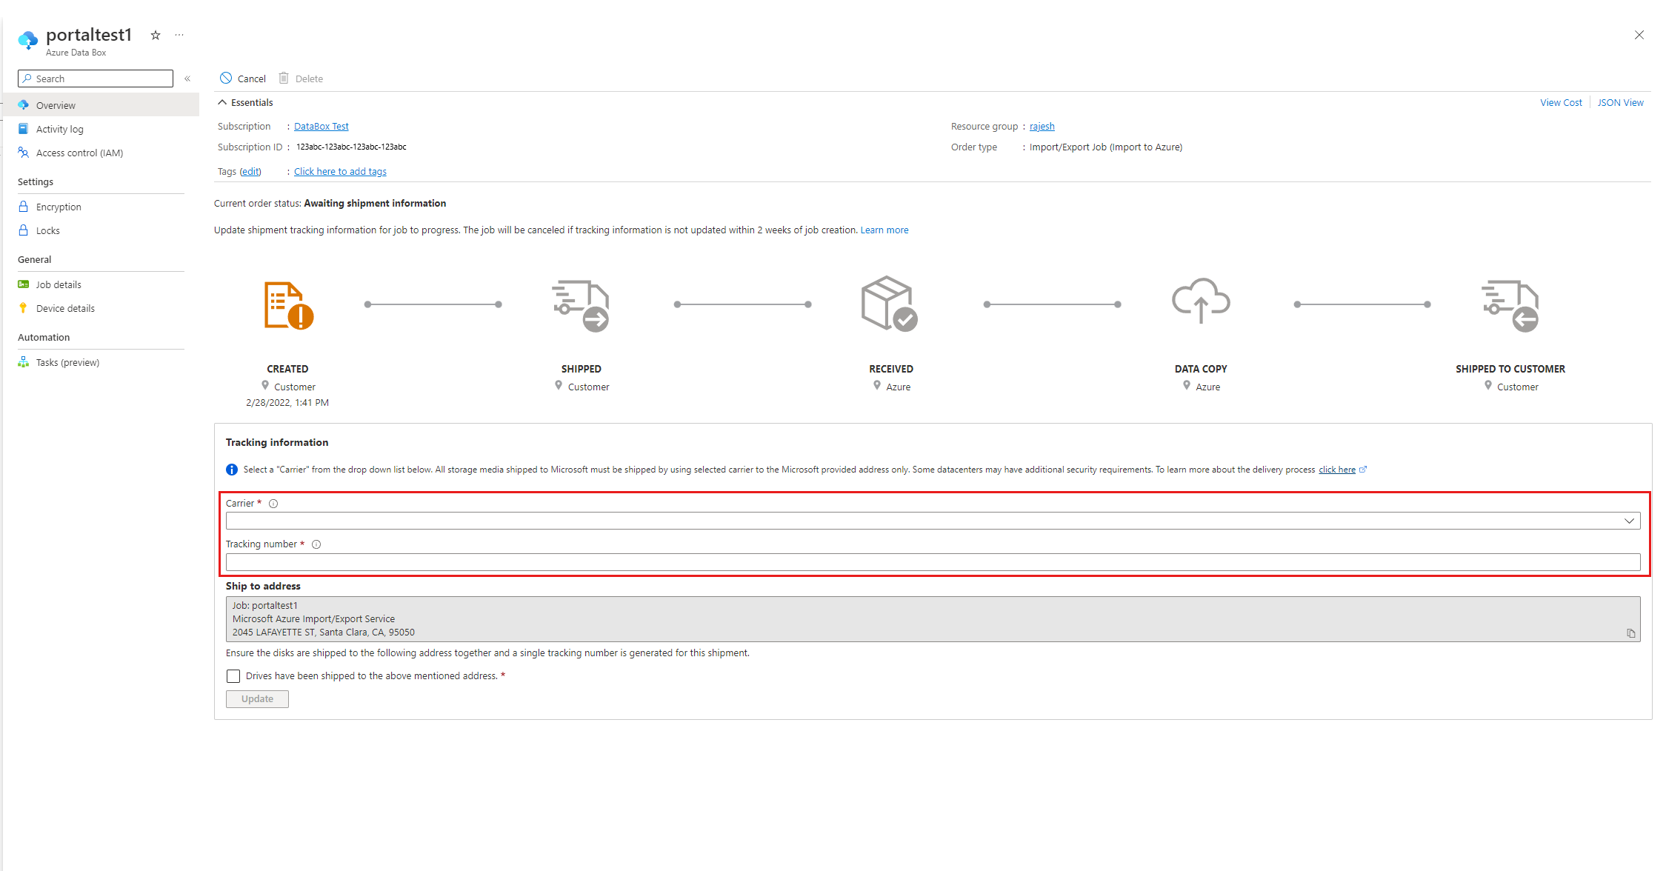Image resolution: width=1666 pixels, height=871 pixels.
Task: Select the Activity log menu item
Action: coord(59,129)
